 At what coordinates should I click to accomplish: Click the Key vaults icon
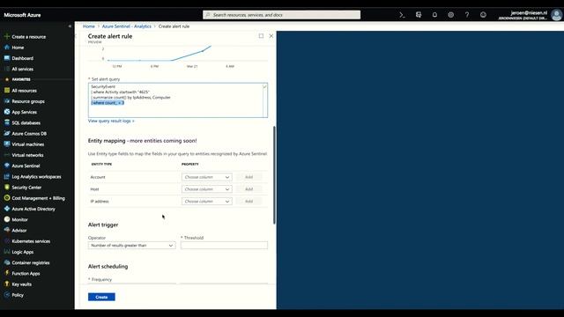(6, 284)
